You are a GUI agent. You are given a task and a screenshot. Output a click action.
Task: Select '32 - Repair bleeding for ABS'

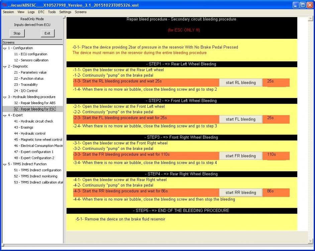coord(35,103)
